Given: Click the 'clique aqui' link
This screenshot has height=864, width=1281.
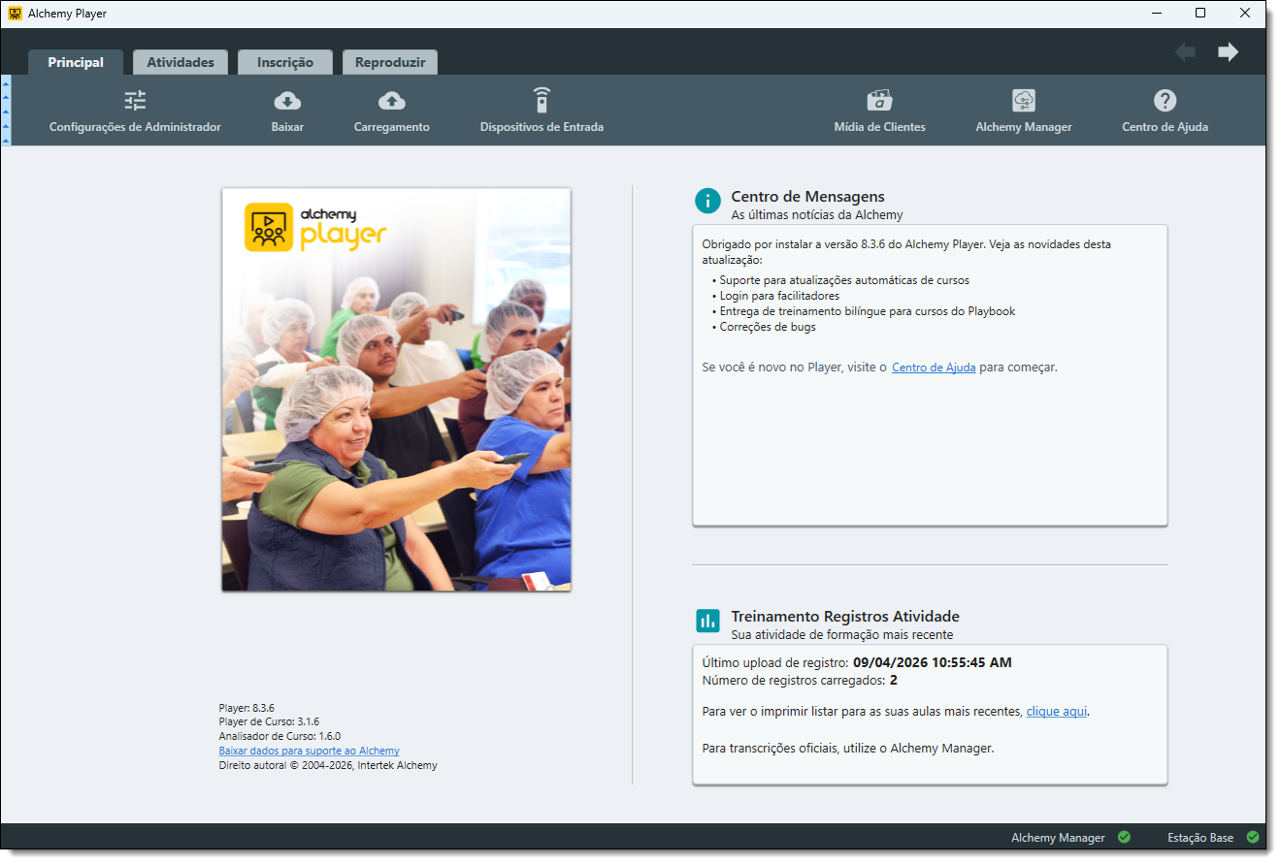Looking at the screenshot, I should (1056, 711).
